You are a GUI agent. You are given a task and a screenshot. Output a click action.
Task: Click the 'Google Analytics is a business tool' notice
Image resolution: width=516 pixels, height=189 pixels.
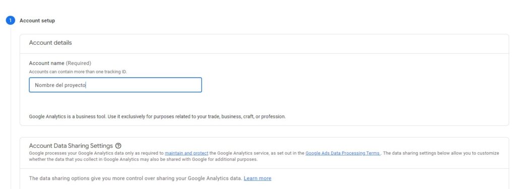click(157, 117)
